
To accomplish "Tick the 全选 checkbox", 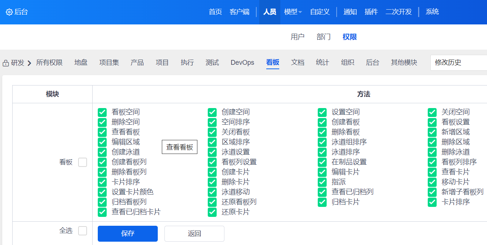I will 83,231.
